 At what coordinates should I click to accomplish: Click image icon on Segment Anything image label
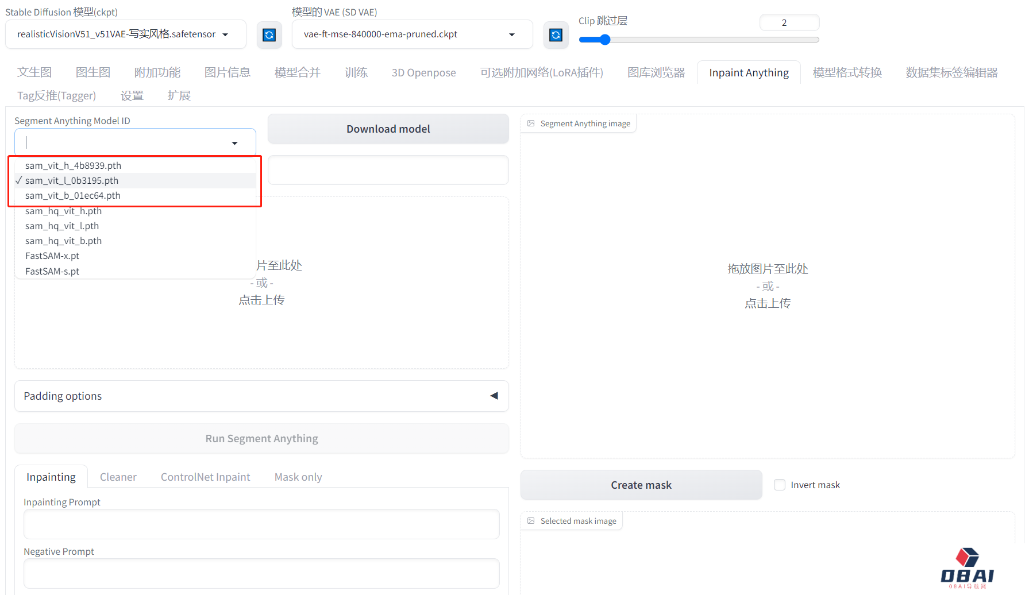[531, 123]
